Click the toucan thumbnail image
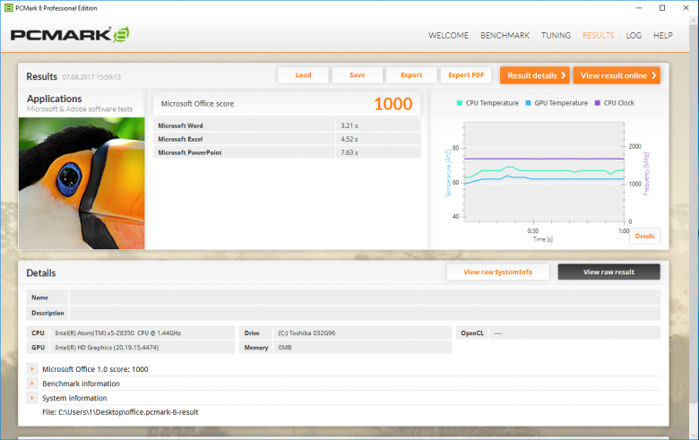Viewport: 699px width, 440px height. click(82, 183)
